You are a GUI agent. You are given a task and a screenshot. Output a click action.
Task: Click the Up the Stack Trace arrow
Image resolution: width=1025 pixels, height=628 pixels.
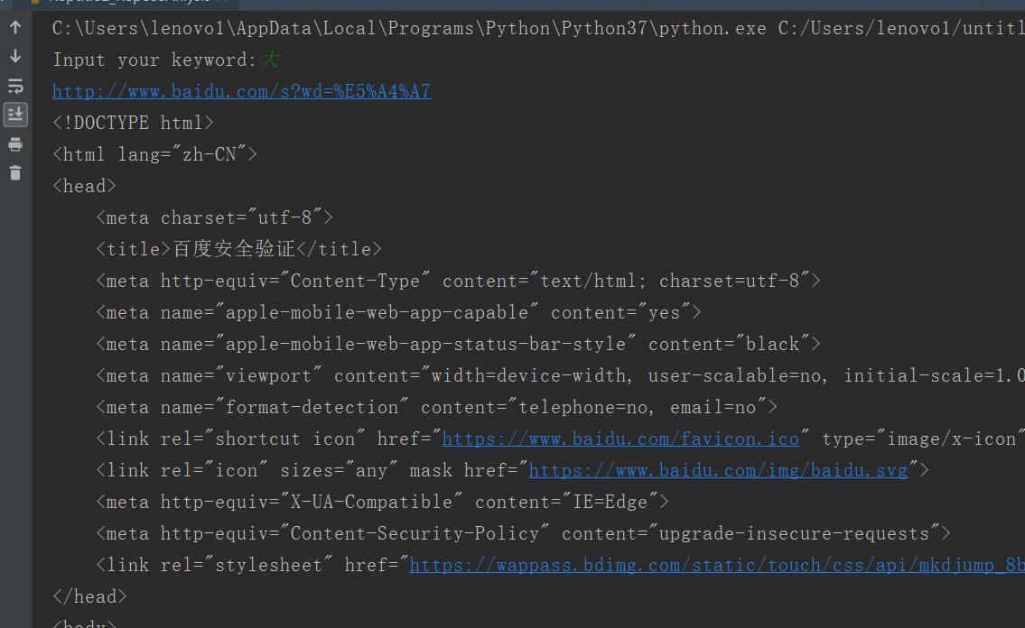[x=15, y=27]
